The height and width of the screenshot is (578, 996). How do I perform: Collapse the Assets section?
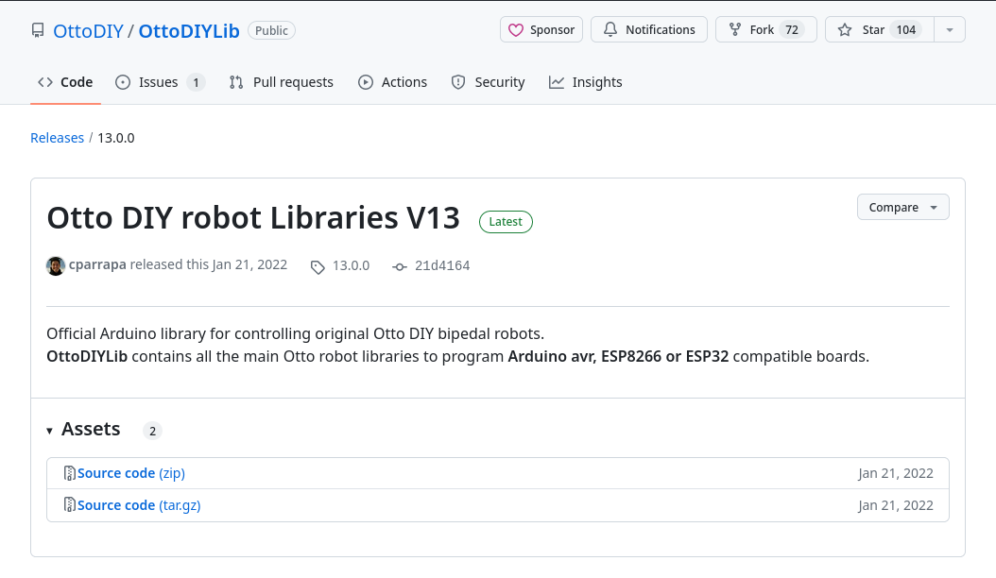(50, 431)
